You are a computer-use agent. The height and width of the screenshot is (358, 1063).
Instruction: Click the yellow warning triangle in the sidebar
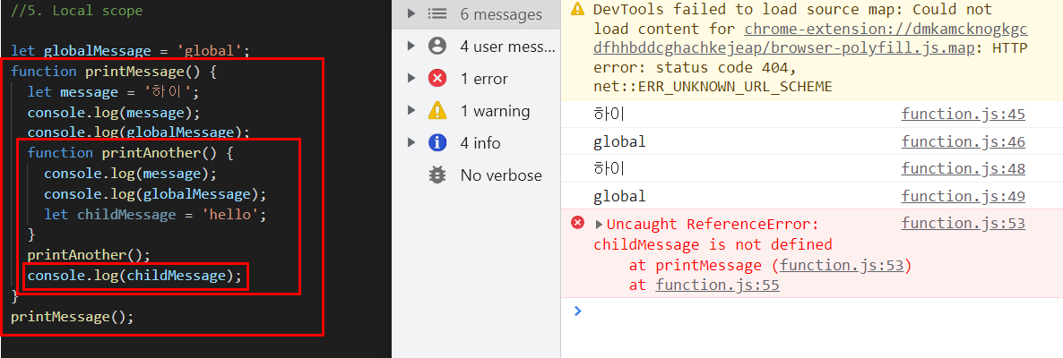point(438,110)
